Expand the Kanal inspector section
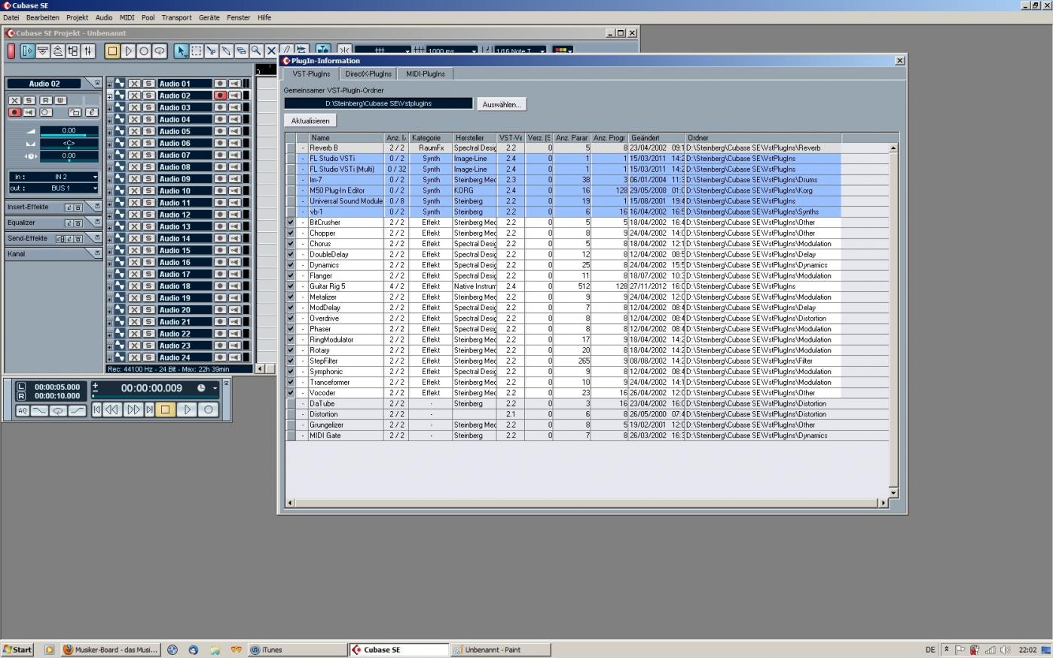This screenshot has width=1053, height=658. pos(97,254)
